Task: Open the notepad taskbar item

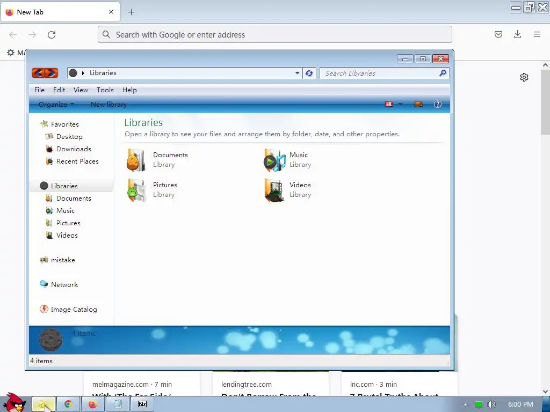Action: [x=118, y=404]
